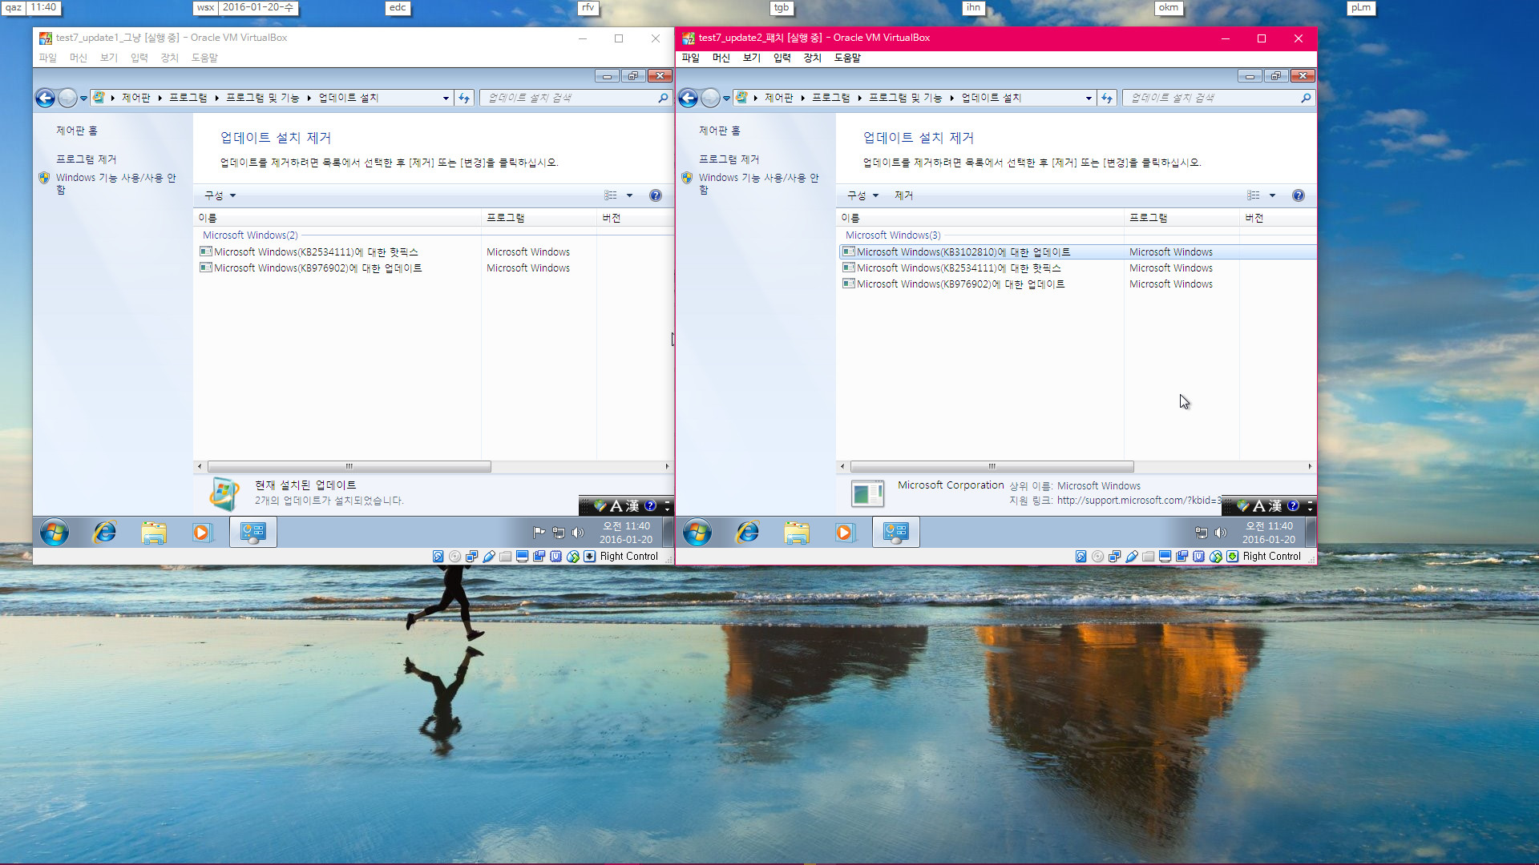The width and height of the screenshot is (1539, 865).
Task: Click network indicator in right VM status bar
Action: coord(1115,557)
